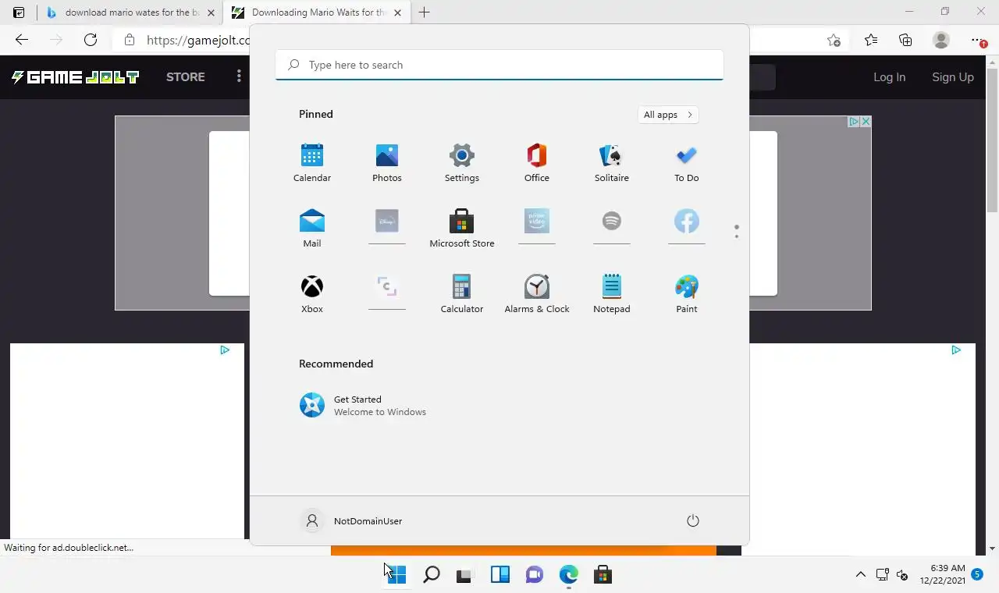The image size is (999, 593).
Task: Open taskbar Search
Action: click(x=431, y=575)
